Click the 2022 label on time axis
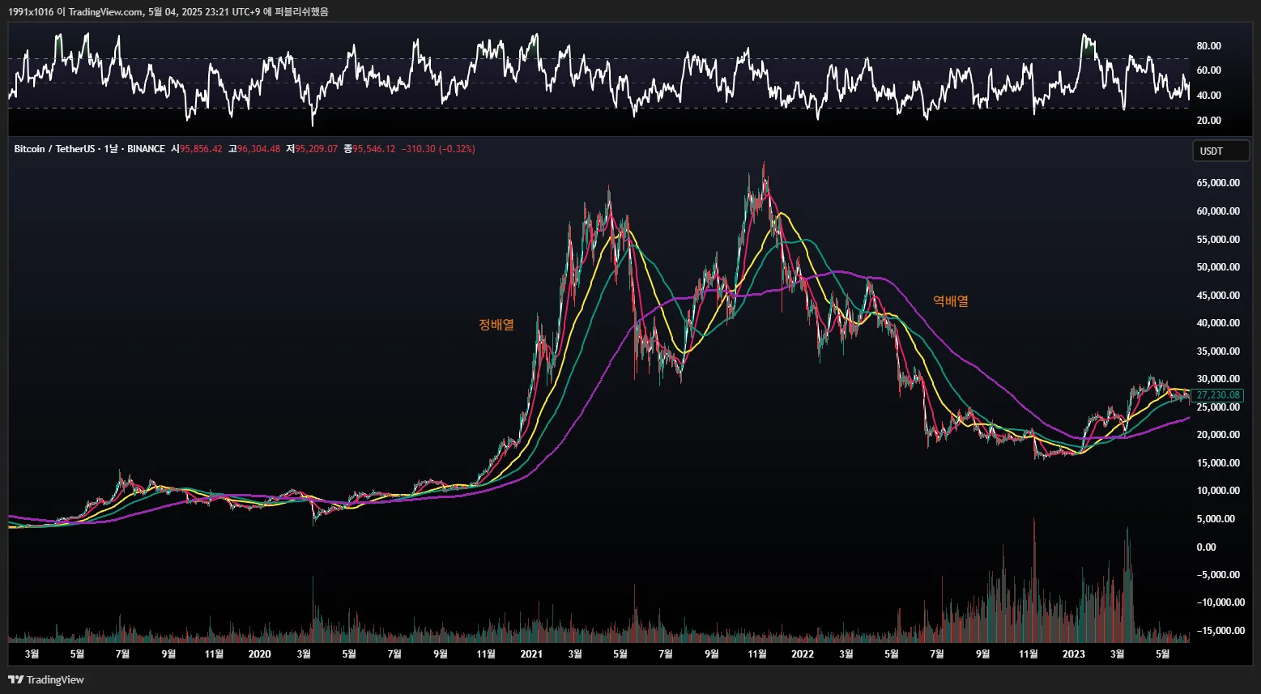 [803, 654]
